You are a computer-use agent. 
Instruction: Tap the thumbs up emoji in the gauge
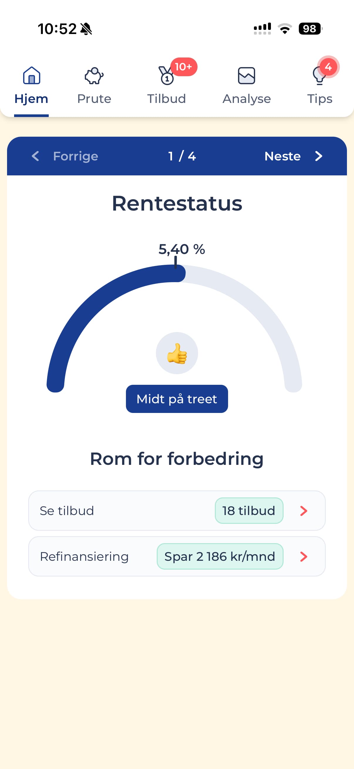point(176,353)
